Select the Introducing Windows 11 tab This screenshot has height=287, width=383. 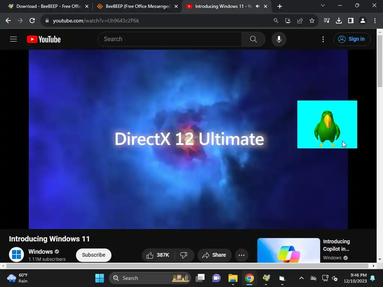click(x=223, y=6)
